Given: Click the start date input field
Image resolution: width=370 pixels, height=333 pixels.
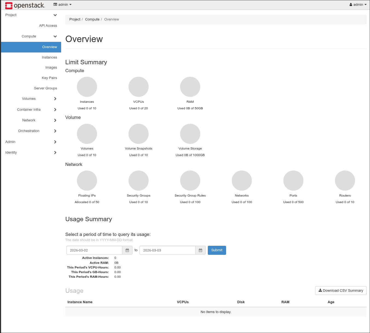Looking at the screenshot, I should (x=94, y=250).
